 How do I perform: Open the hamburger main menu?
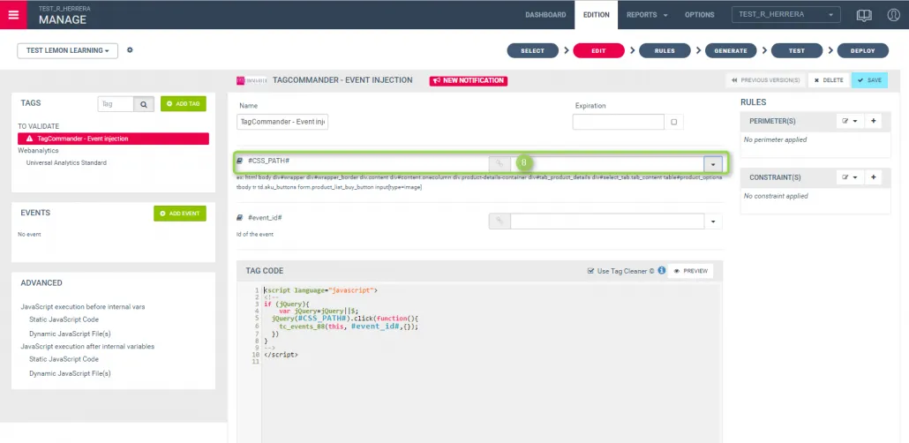pos(14,14)
